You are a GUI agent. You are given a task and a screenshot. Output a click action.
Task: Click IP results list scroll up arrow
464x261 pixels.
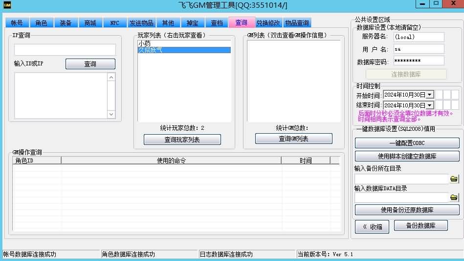(111, 77)
